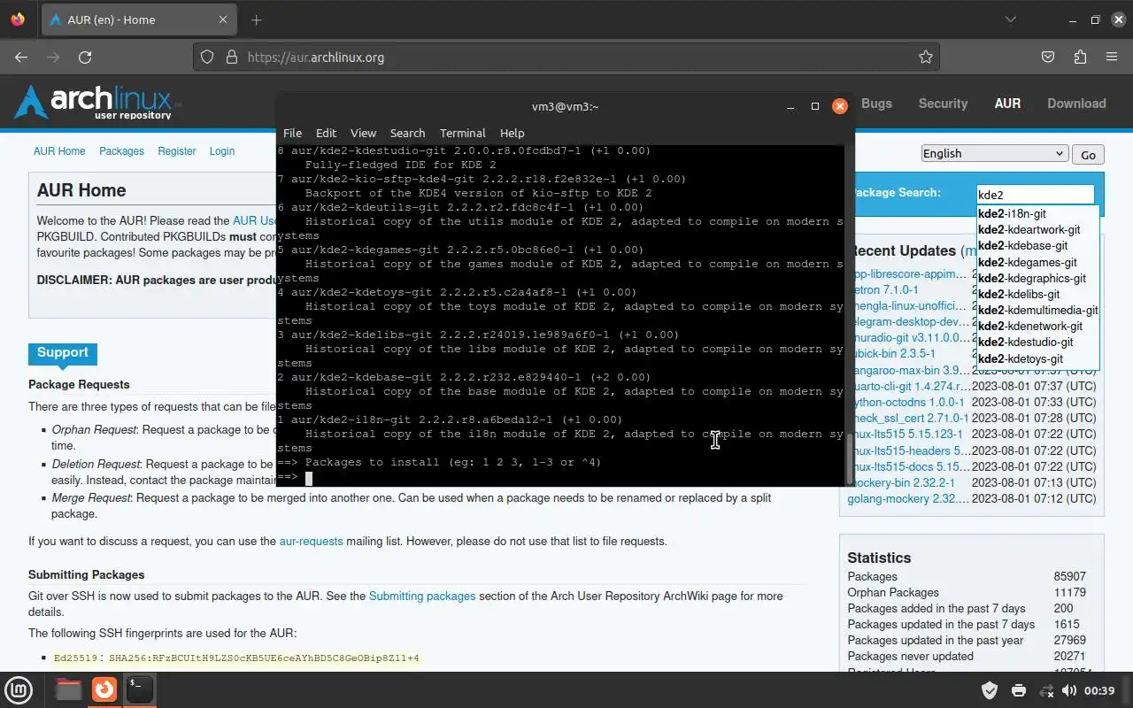
Task: Open the Submitting packages wiki link
Action: pos(422,596)
